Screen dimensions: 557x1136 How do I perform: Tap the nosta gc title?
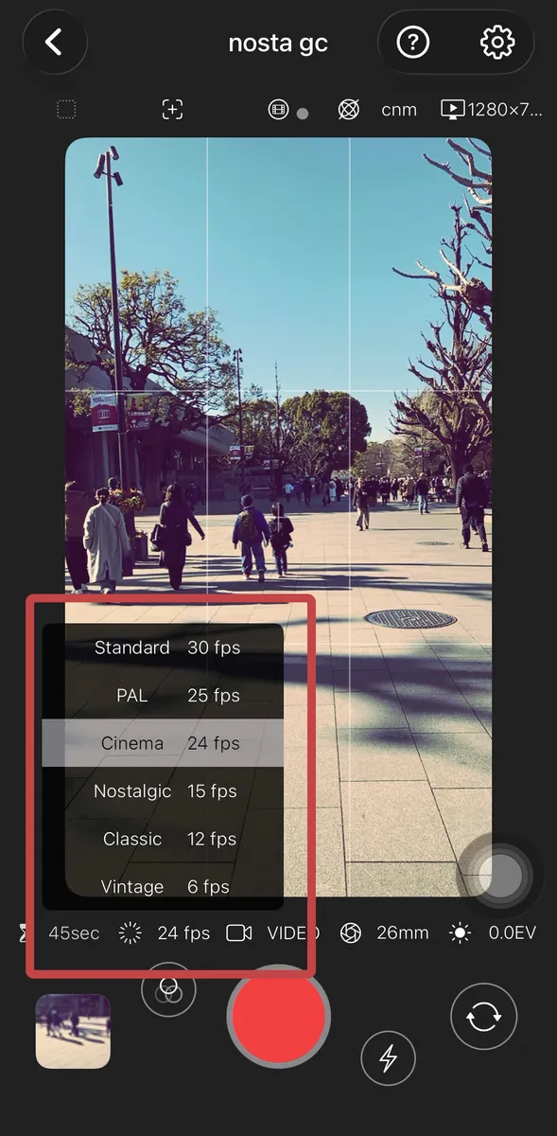click(x=278, y=43)
